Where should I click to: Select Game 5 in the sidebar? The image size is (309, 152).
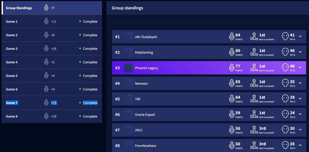coord(52,76)
